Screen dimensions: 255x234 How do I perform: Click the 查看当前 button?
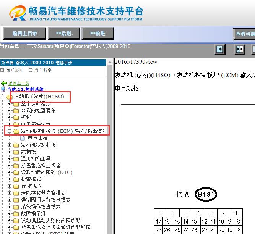point(244,34)
